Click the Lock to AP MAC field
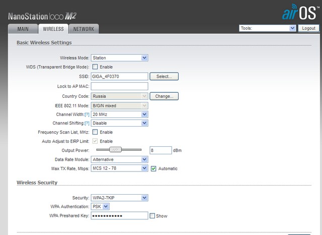 pos(119,86)
